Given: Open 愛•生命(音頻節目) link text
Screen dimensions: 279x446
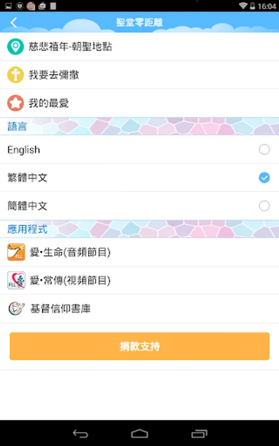Looking at the screenshot, I should pos(70,252).
